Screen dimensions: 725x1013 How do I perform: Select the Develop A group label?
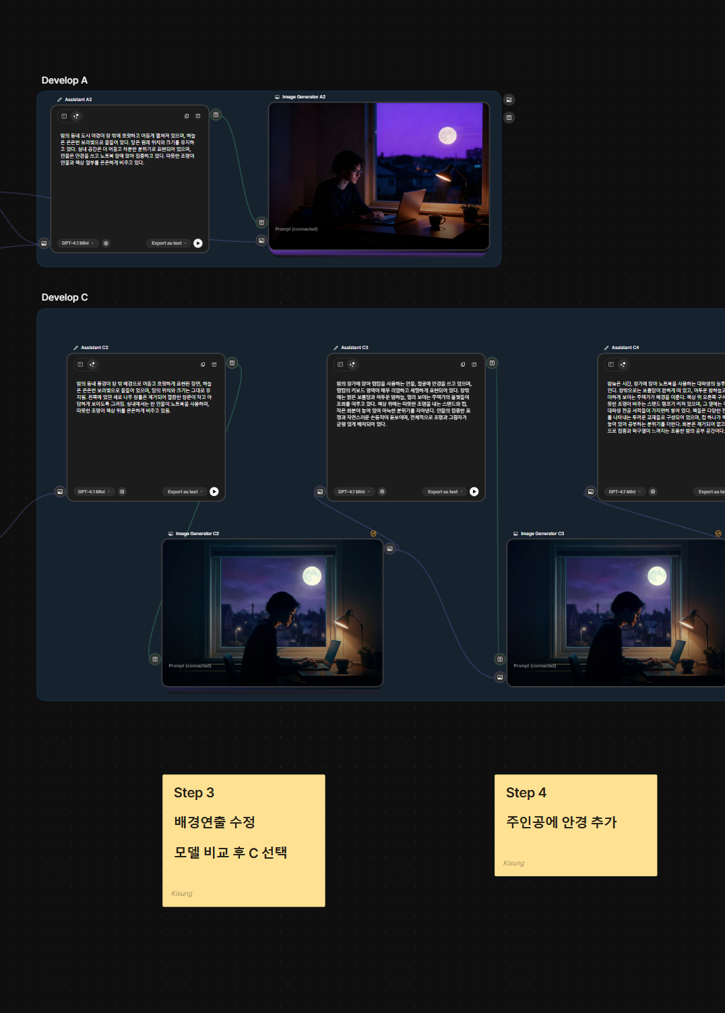(x=65, y=80)
